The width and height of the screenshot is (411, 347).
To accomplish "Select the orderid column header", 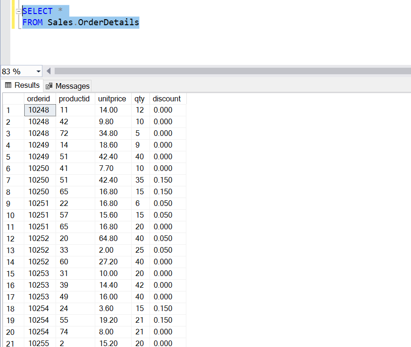I will (39, 99).
